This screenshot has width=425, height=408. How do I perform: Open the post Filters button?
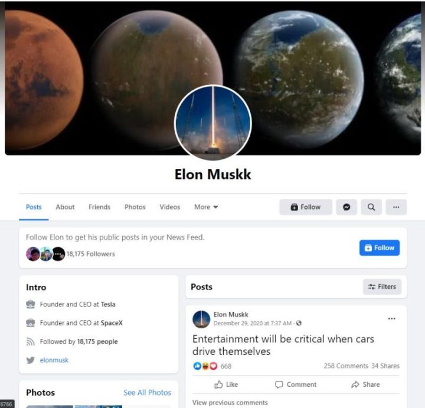[382, 286]
